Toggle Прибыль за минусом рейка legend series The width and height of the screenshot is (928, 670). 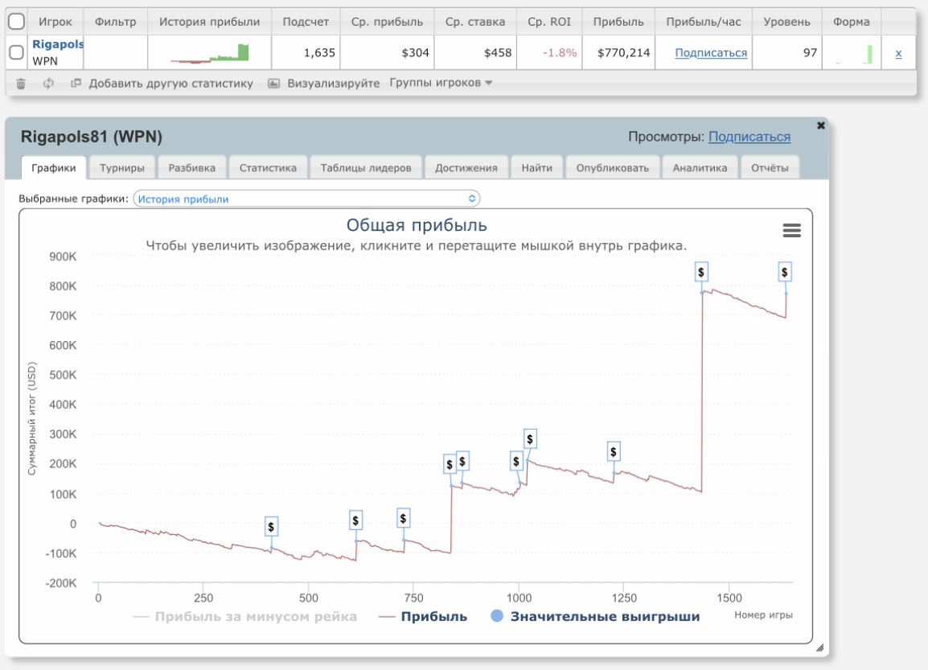point(245,617)
